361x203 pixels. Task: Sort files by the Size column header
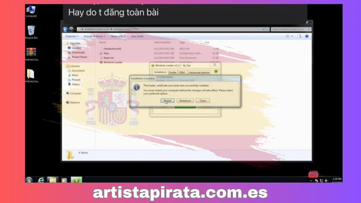pos(207,42)
